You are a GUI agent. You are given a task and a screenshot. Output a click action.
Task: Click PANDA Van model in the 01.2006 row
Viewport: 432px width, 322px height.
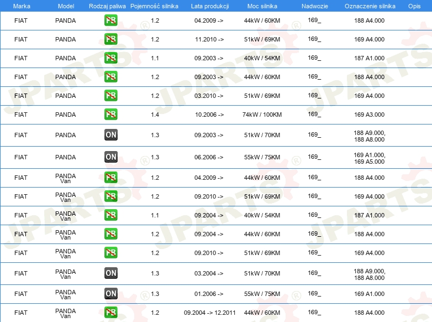66,294
